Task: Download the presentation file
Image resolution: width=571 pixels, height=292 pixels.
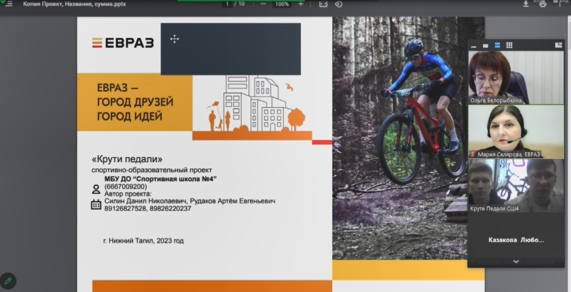Action: (526, 4)
